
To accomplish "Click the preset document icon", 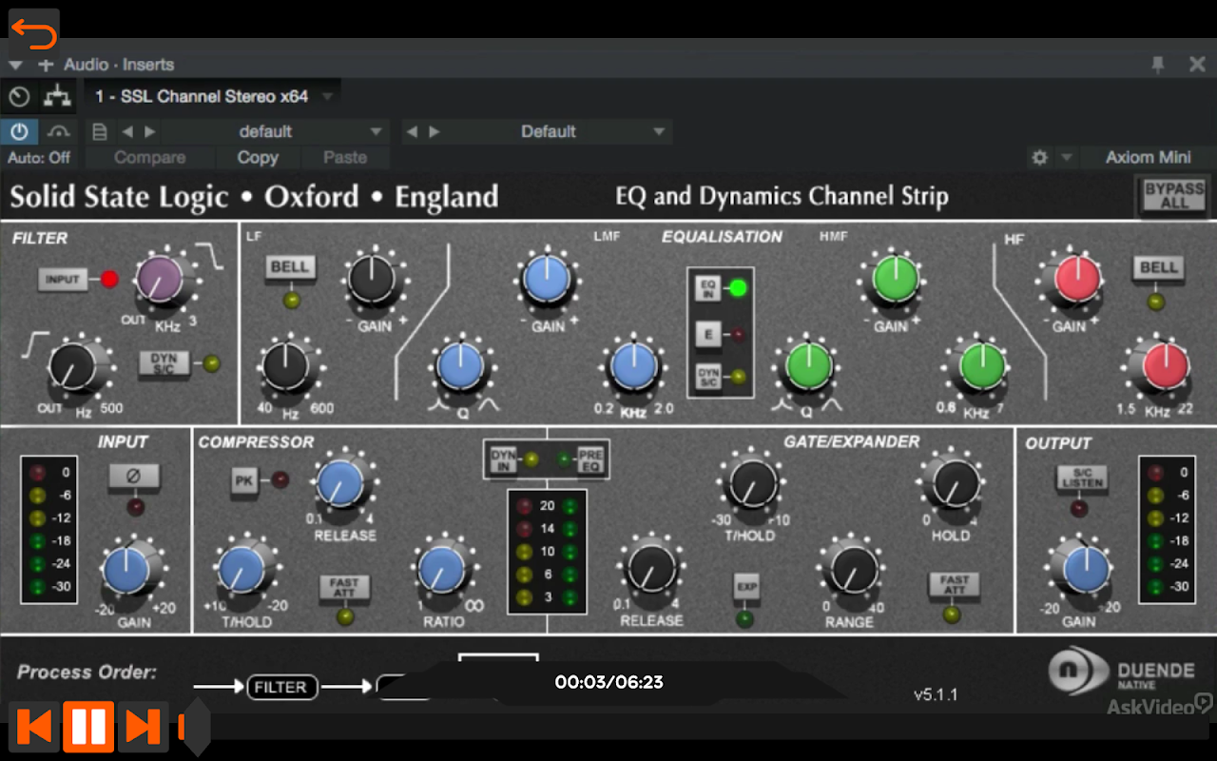I will pyautogui.click(x=100, y=131).
